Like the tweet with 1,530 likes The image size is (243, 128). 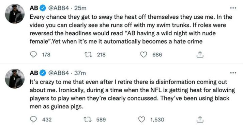point(142,120)
